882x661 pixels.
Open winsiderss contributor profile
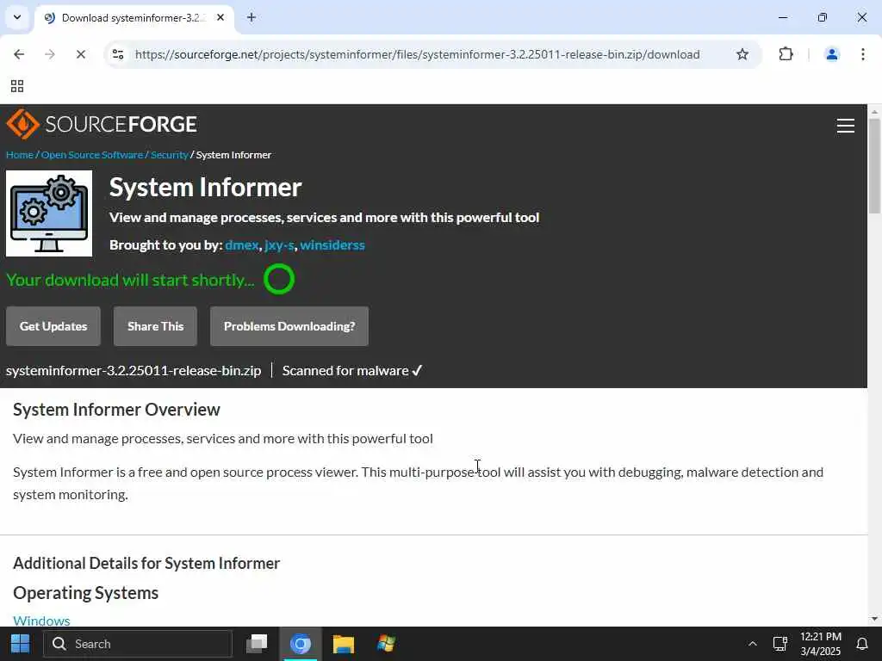(x=332, y=245)
